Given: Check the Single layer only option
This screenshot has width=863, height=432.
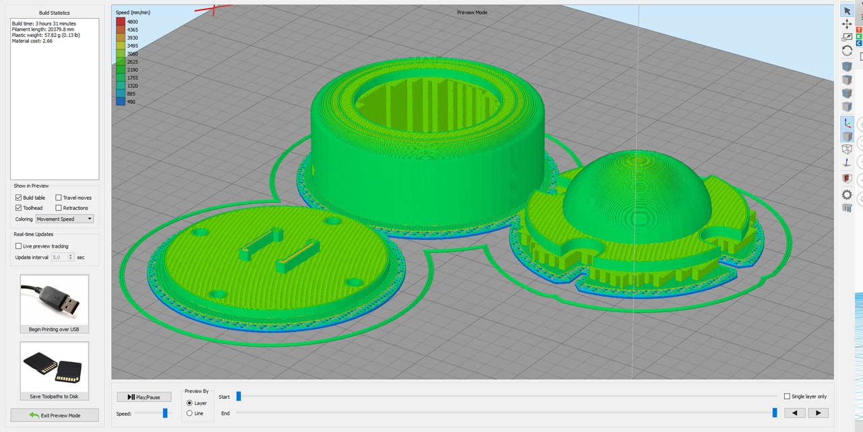Looking at the screenshot, I should pyautogui.click(x=787, y=396).
